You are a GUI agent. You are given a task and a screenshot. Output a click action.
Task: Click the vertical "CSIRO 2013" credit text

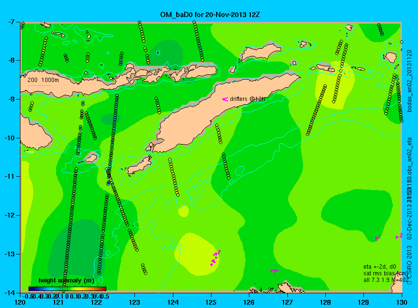pos(409,263)
